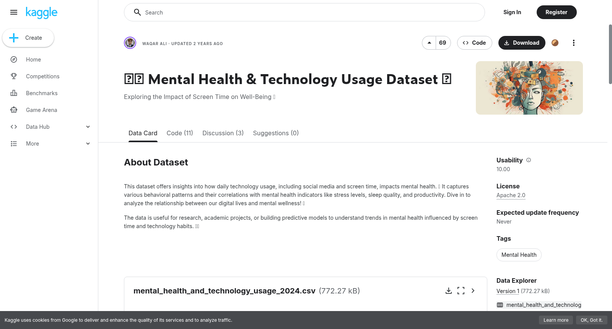Click the Kaggle logo
The image size is (612, 329).
[x=41, y=13]
